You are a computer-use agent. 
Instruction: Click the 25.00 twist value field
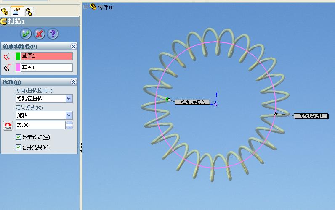[40, 125]
